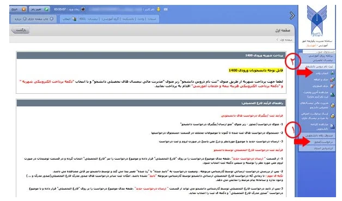Open مدیریت مالی نیمسالهای تحصیلی icon
Image resolution: width=342 pixels, height=201 pixels.
click(x=332, y=105)
